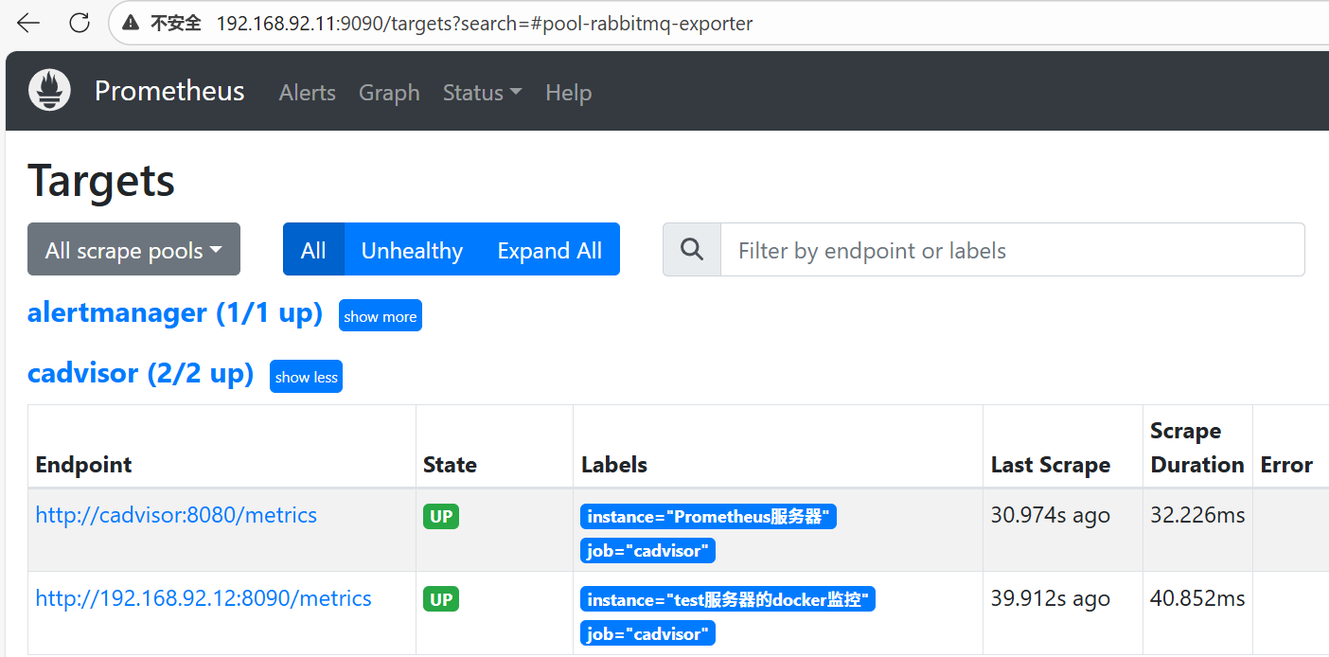This screenshot has height=657, width=1329.
Task: Click the 32.226ms duration value
Action: click(x=1197, y=516)
